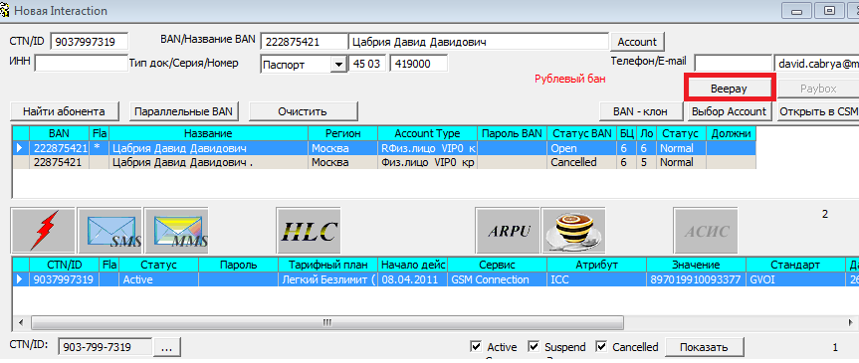This screenshot has width=859, height=363.
Task: Toggle the Active checkbox
Action: [476, 346]
